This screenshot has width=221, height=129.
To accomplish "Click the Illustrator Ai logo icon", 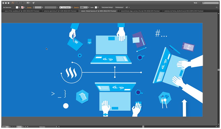I will point(13,3).
